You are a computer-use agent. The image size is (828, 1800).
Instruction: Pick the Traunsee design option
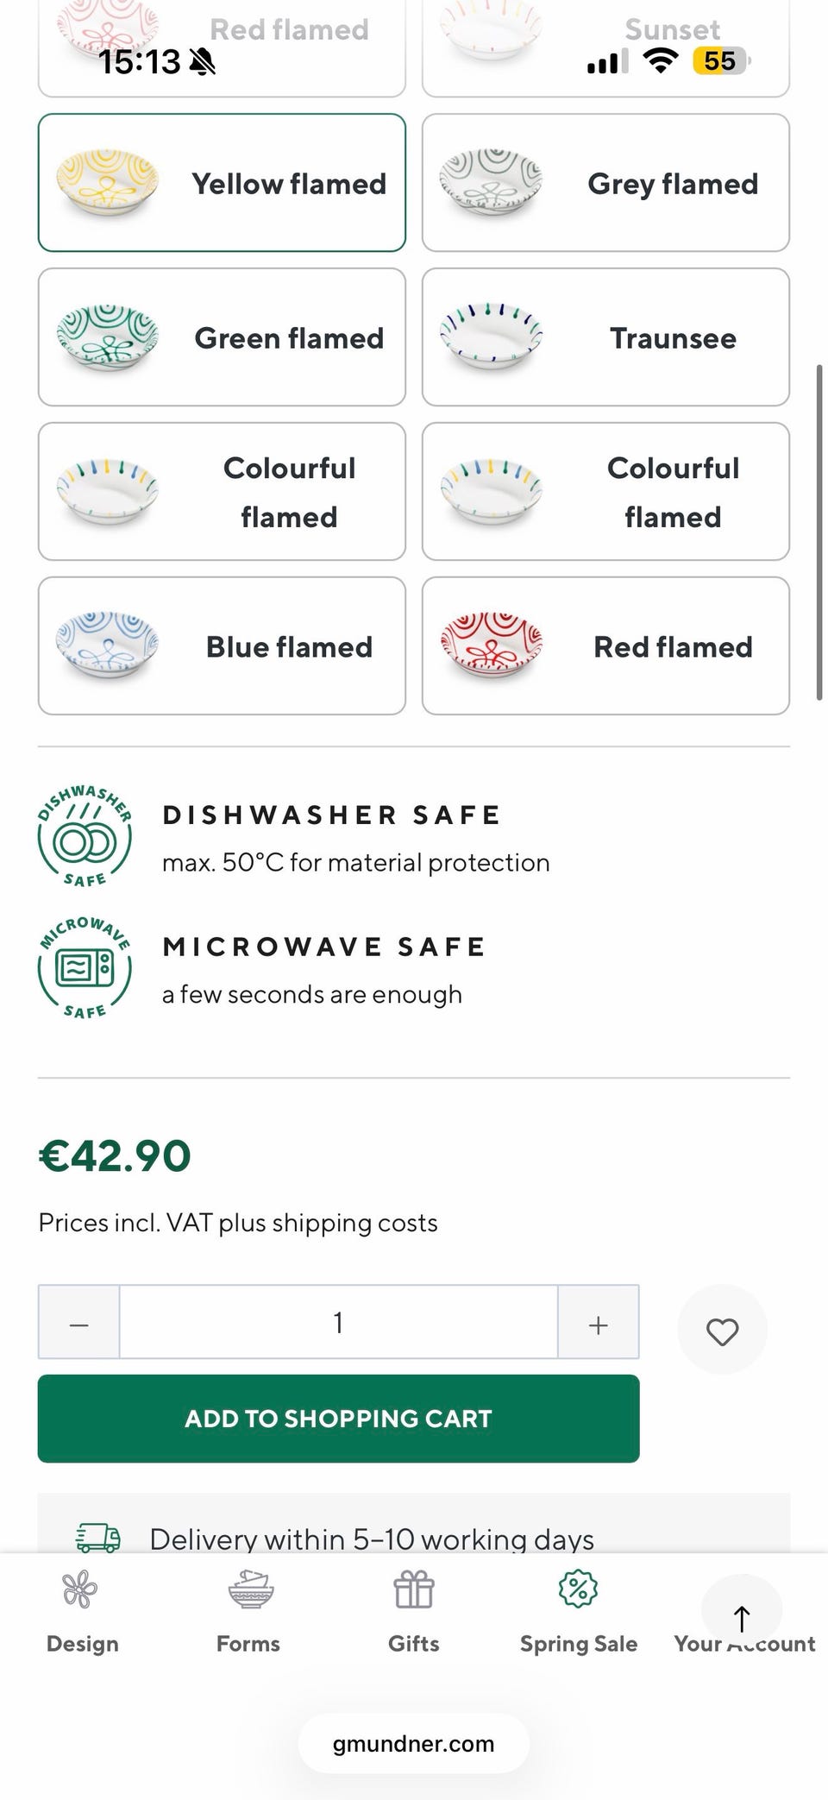pyautogui.click(x=605, y=337)
